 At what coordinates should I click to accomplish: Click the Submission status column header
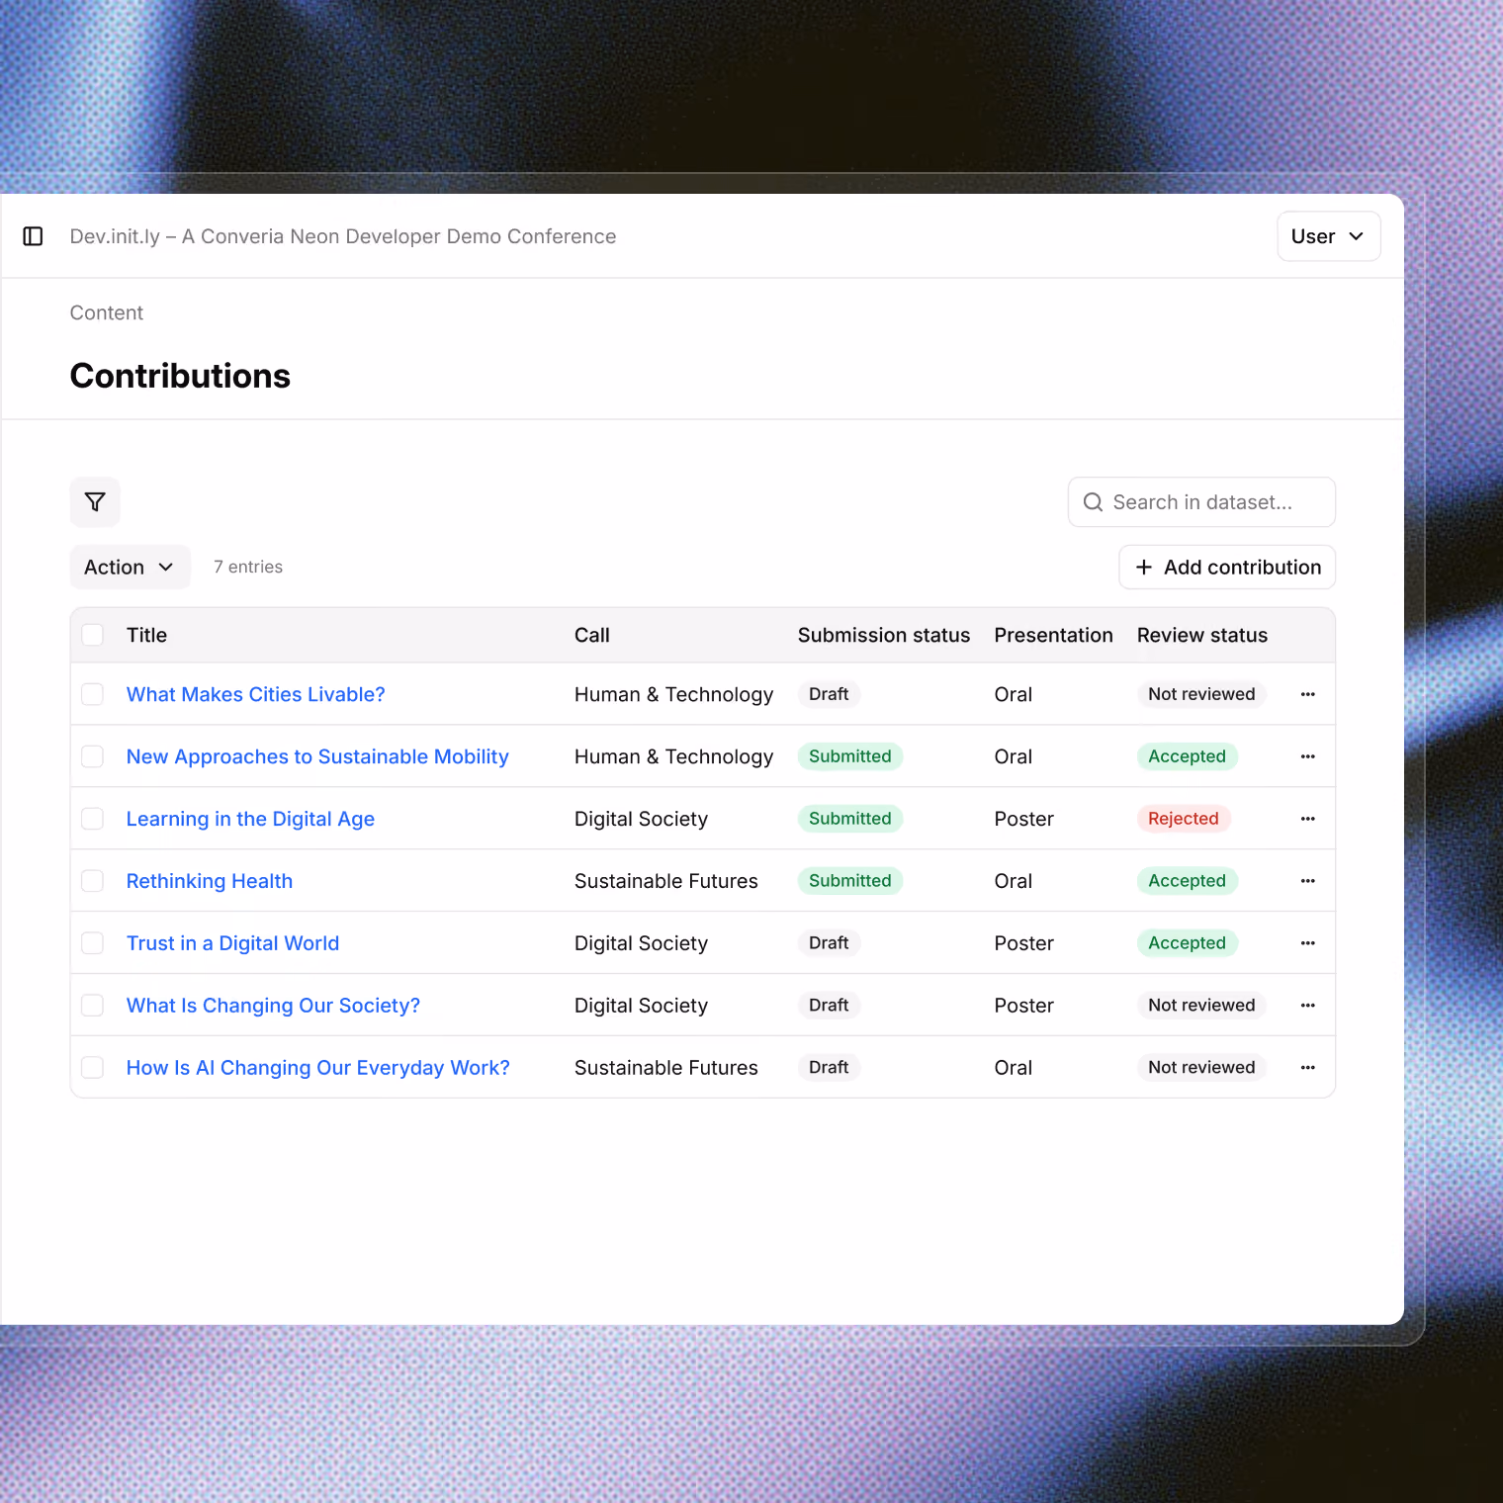coord(884,635)
